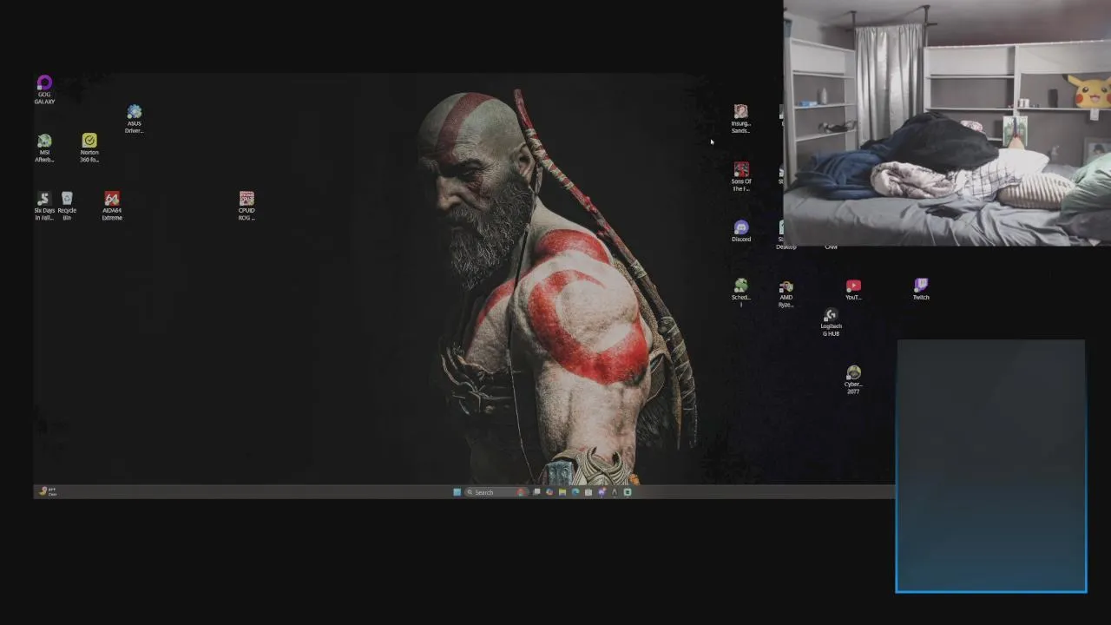
Task: Open the Schedule I desktop icon
Action: click(x=740, y=293)
